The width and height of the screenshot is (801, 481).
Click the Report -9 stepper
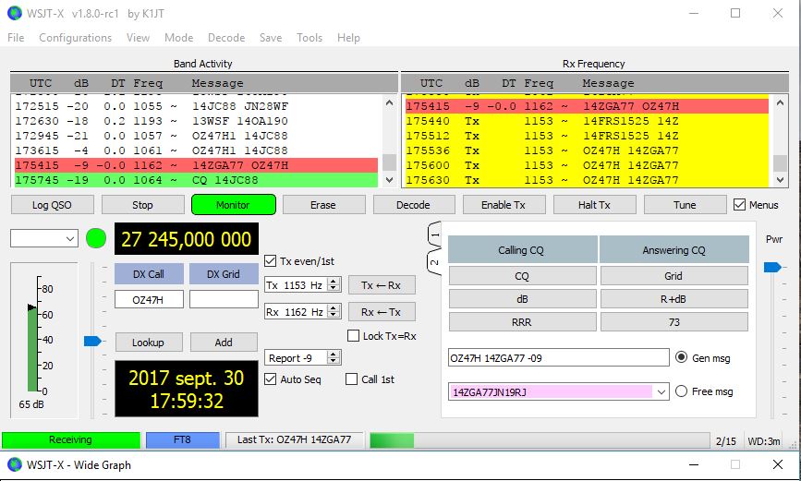pos(334,358)
